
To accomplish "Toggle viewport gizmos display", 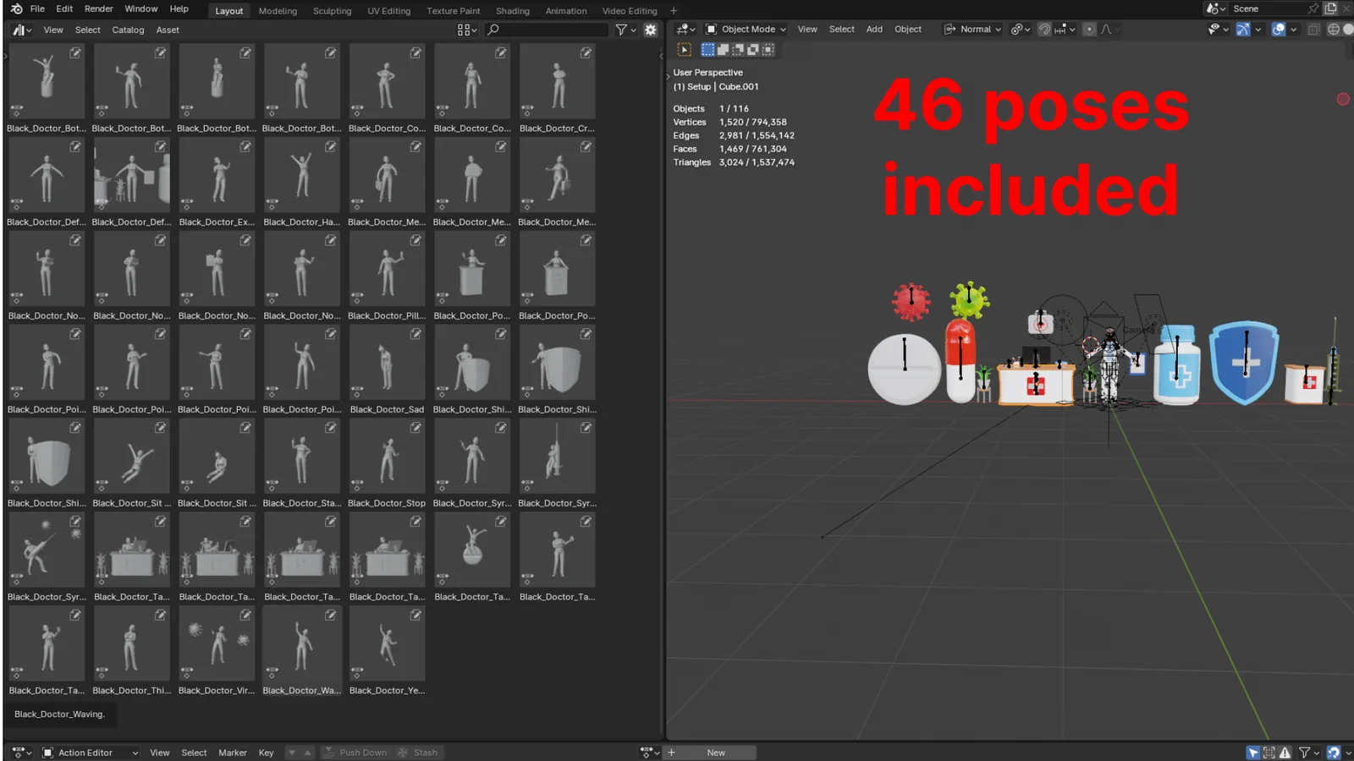I will tap(1242, 29).
